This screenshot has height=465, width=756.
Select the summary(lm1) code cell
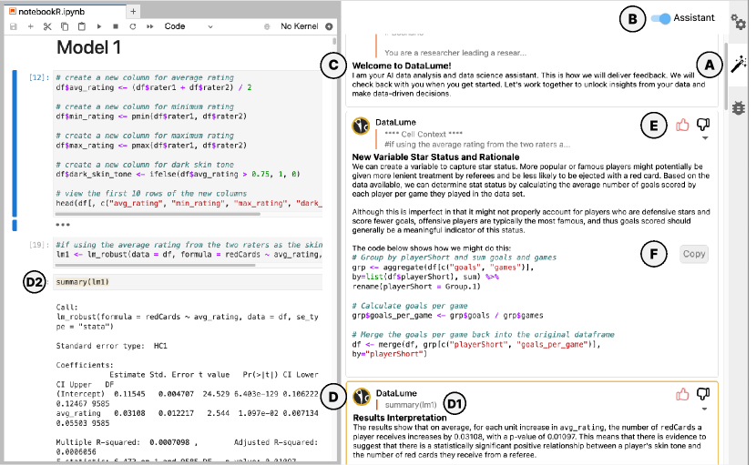pos(188,282)
